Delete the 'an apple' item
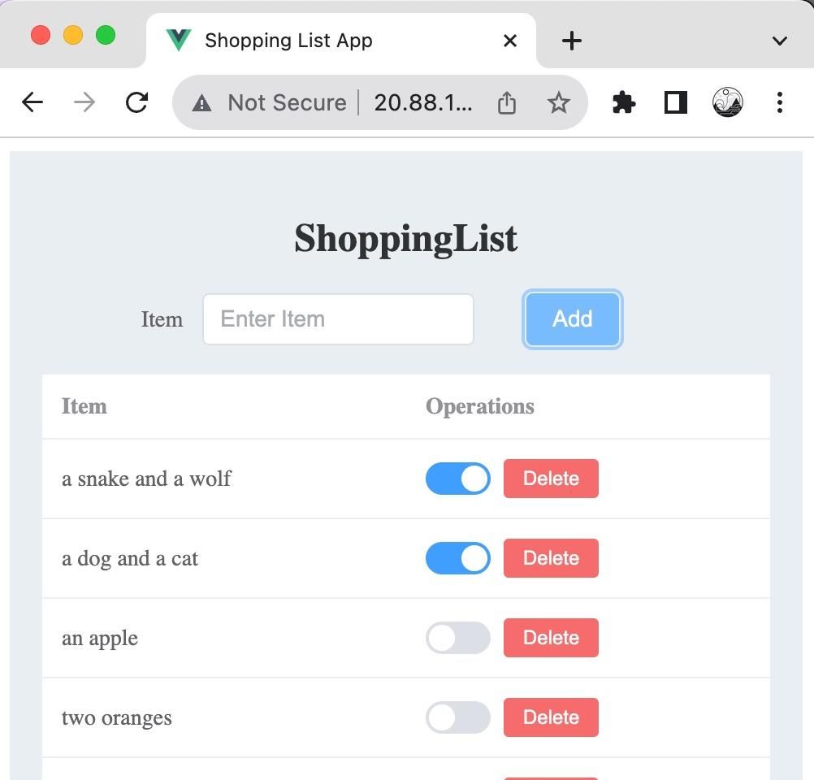This screenshot has height=780, width=814. tap(551, 638)
